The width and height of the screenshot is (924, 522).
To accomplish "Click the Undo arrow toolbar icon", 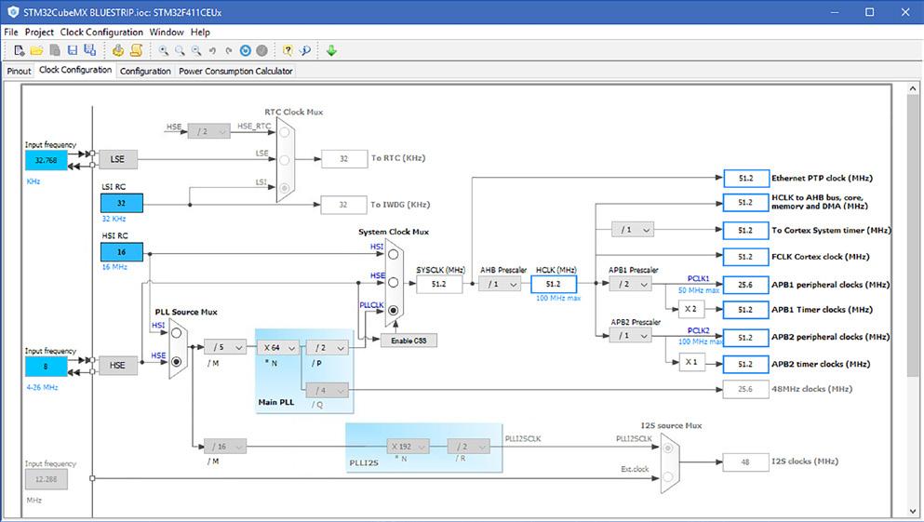I will click(x=213, y=50).
